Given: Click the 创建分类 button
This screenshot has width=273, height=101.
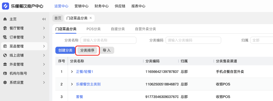Looking at the screenshot, I should coord(65,50).
